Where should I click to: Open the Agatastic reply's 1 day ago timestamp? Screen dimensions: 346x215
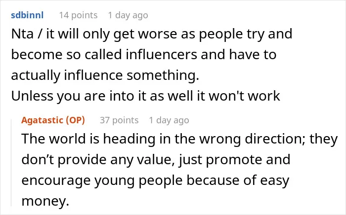coord(169,120)
